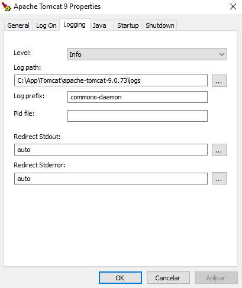
Task: Open the Log On tab
Action: (x=46, y=25)
